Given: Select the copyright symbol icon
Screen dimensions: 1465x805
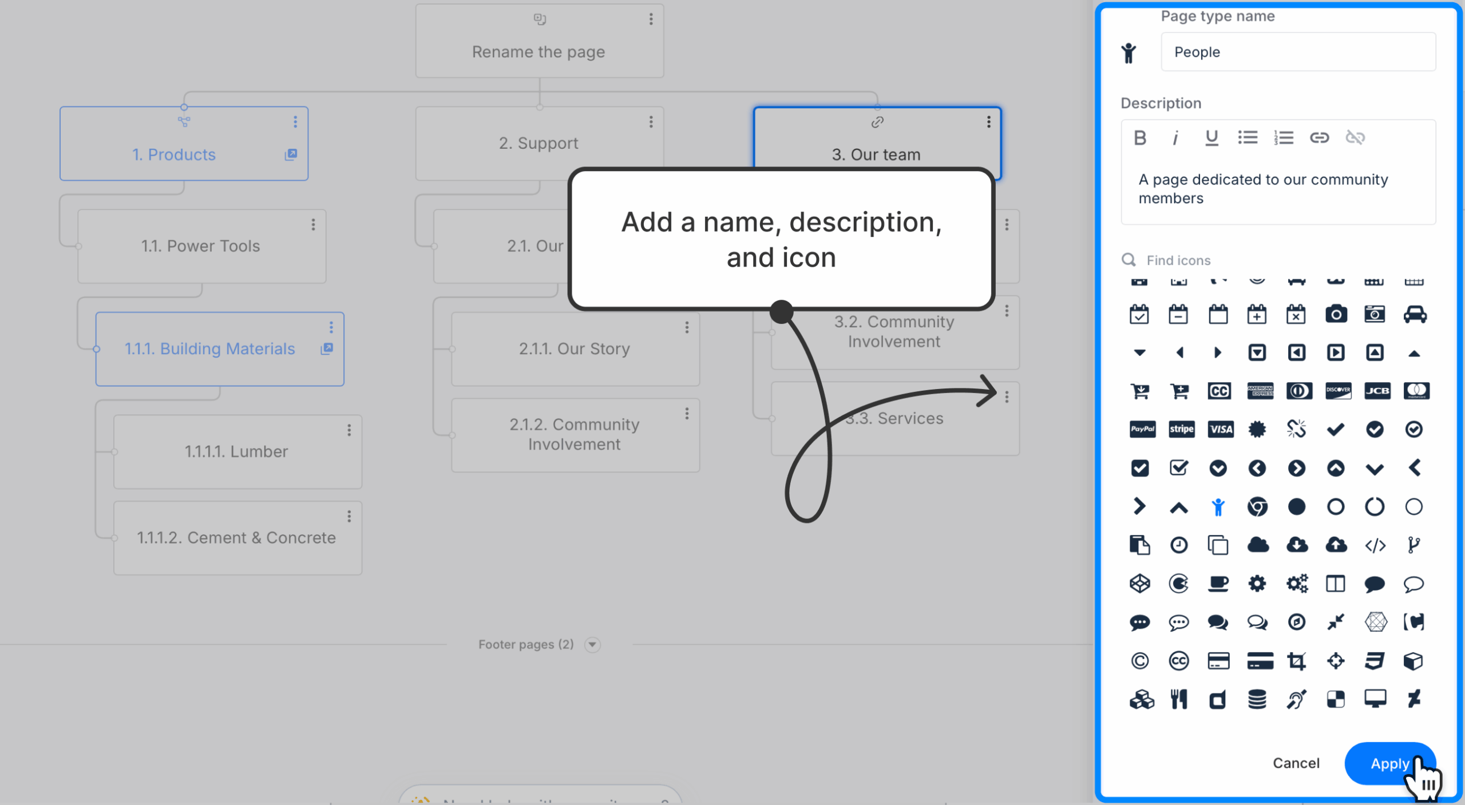Looking at the screenshot, I should point(1139,661).
